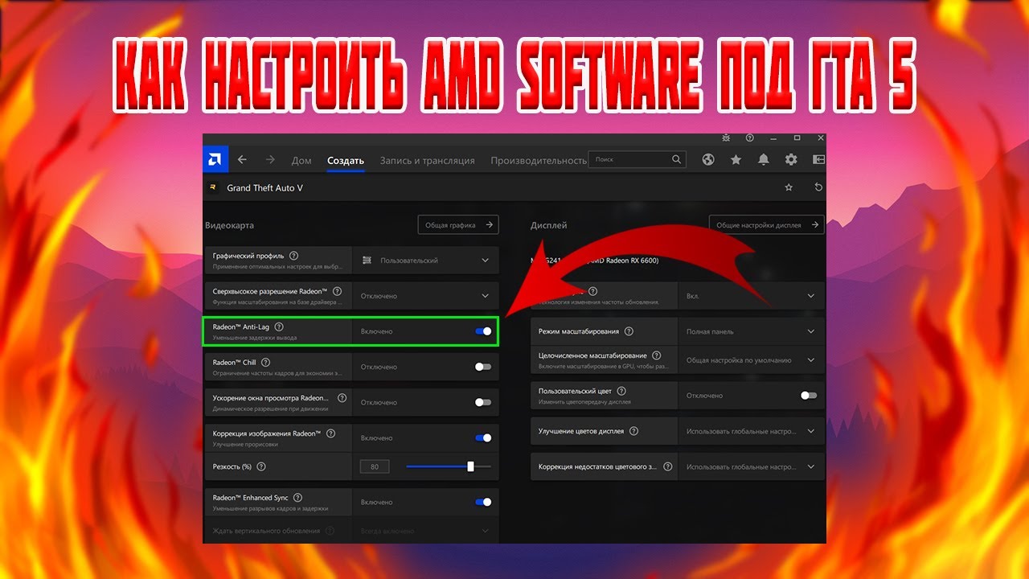Image resolution: width=1029 pixels, height=579 pixels.
Task: Click the Дисплей section heading
Action: [549, 226]
